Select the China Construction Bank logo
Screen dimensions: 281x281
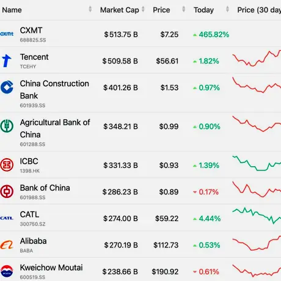coord(7,87)
